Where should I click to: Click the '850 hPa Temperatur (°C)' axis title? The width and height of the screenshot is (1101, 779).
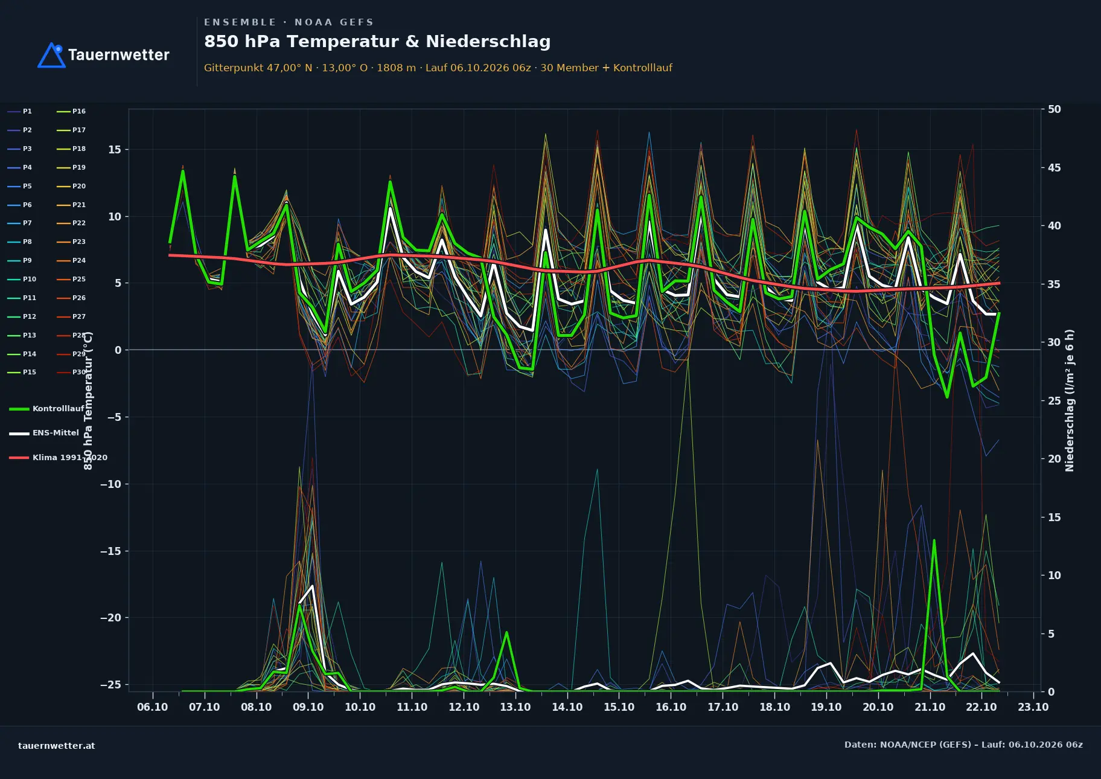(88, 400)
